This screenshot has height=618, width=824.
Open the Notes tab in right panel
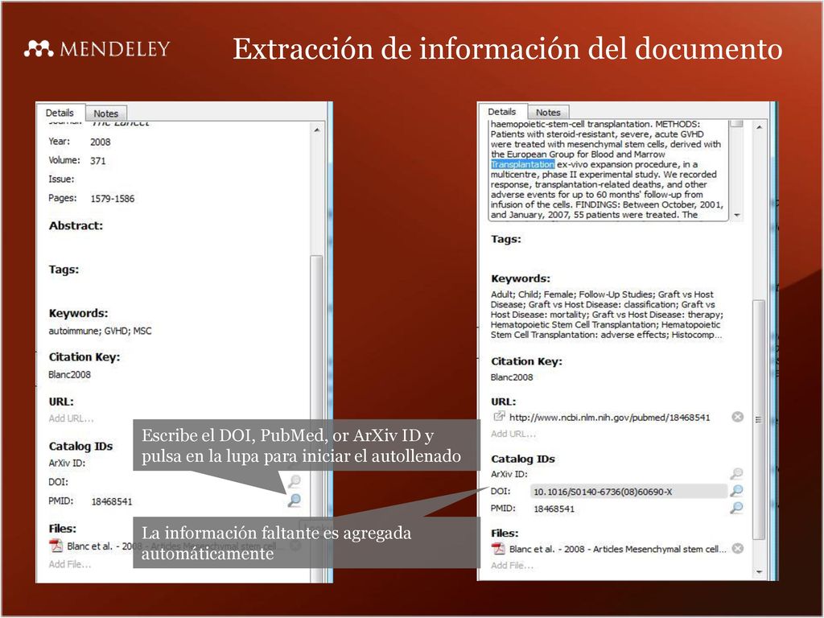pos(548,113)
